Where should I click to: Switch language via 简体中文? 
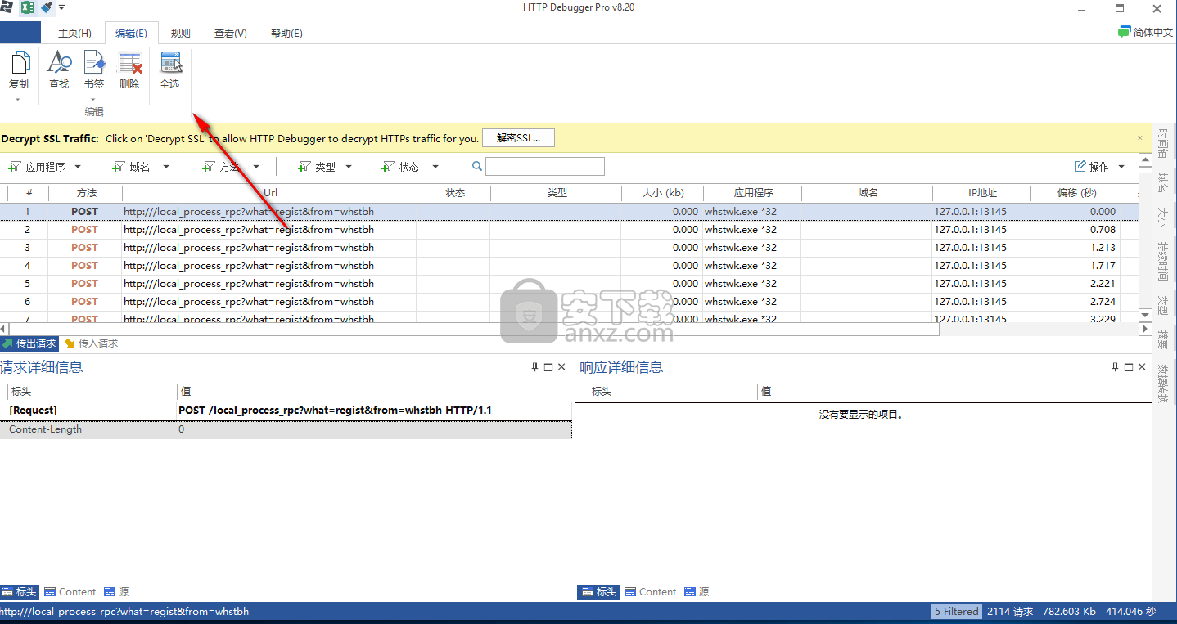[x=1152, y=33]
